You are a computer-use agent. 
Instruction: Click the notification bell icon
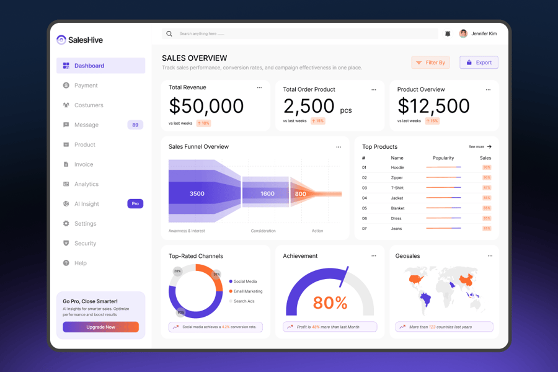448,33
